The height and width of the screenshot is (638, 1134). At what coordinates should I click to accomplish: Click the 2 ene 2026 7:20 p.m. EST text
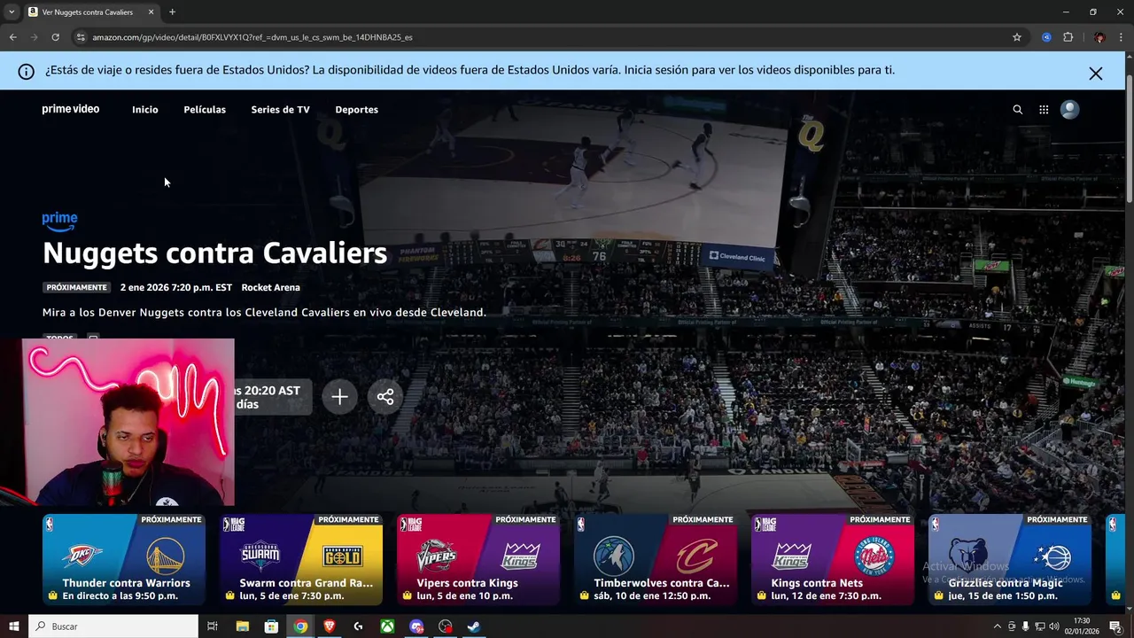[176, 287]
